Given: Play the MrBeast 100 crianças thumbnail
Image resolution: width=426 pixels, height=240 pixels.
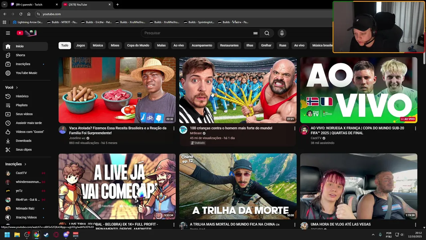Looking at the screenshot, I should 238,90.
